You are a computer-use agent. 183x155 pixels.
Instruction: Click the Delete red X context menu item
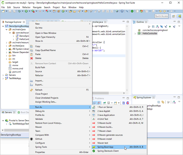point(31,58)
